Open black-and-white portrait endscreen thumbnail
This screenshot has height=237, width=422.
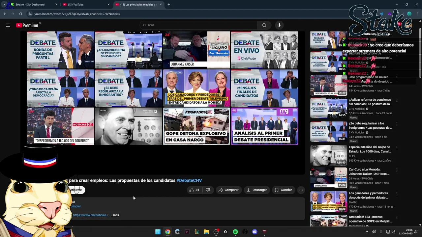point(129,126)
